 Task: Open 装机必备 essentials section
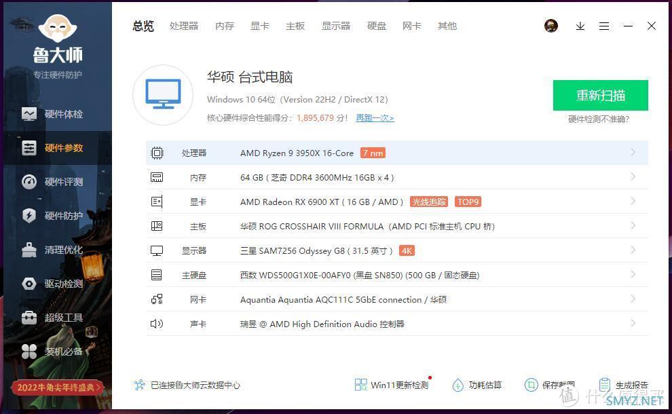[x=52, y=352]
